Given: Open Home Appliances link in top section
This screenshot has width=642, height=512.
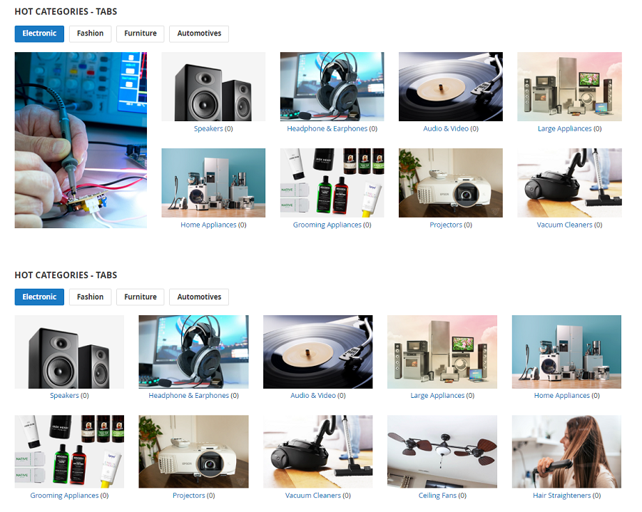Looking at the screenshot, I should [x=208, y=225].
